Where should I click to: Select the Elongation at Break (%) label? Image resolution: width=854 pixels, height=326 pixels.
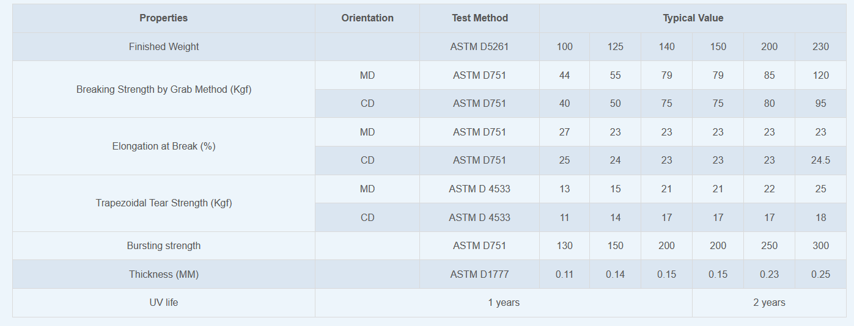pos(163,147)
